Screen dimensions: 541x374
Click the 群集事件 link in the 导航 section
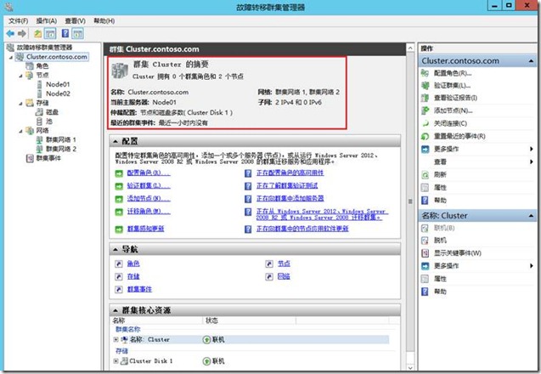[139, 289]
